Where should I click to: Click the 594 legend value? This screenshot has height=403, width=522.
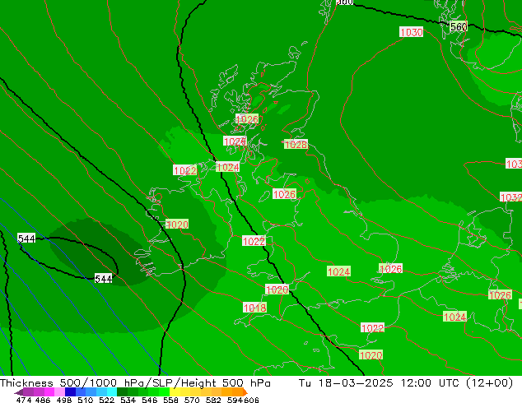pyautogui.click(x=235, y=400)
